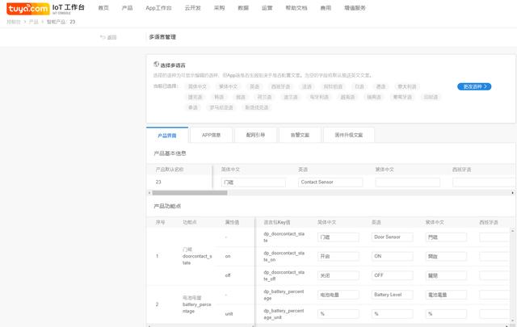Open App工作台 in the top navigation
This screenshot has height=327, width=517.
point(158,8)
